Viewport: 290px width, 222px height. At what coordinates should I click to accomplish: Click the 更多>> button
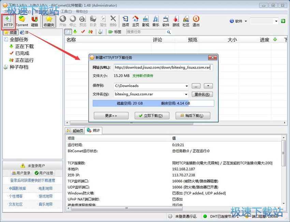click(111, 116)
